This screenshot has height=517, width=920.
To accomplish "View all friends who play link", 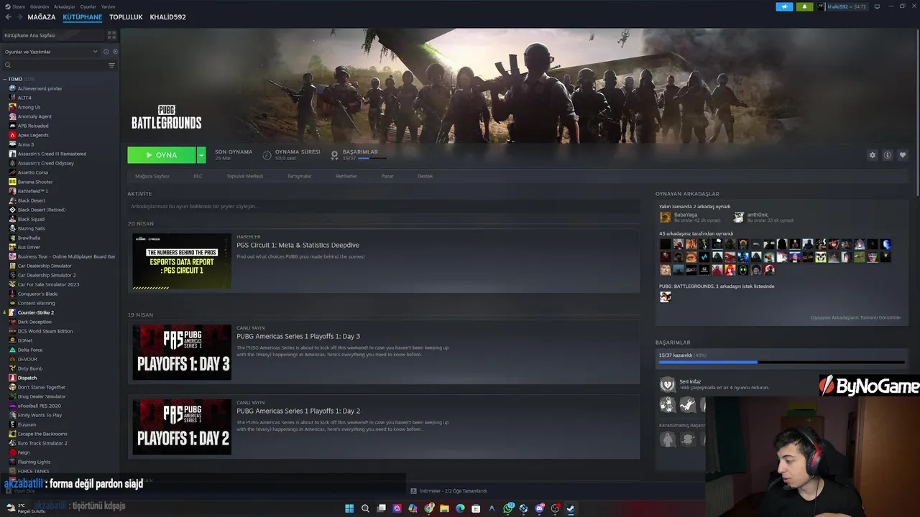I will click(855, 317).
